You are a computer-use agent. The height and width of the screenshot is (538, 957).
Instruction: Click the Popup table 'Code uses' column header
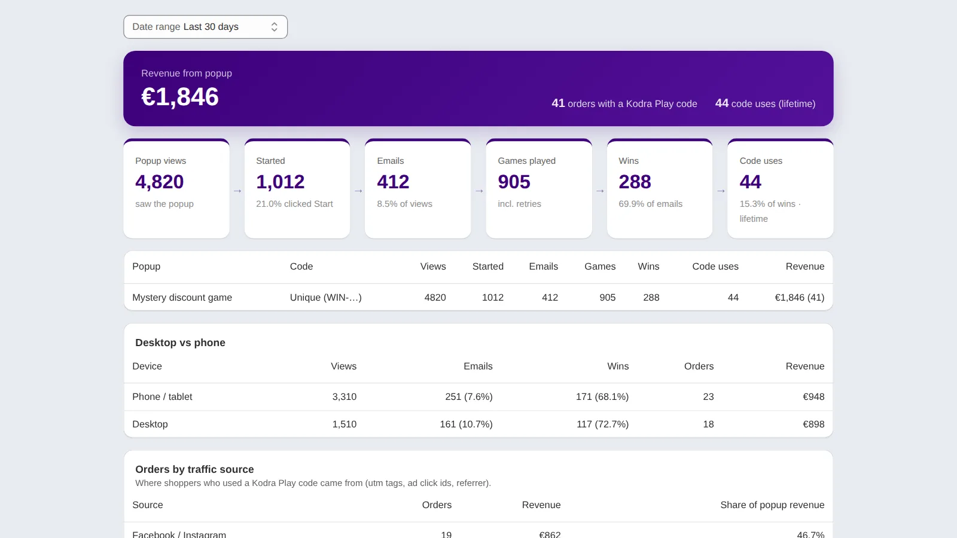click(x=715, y=267)
